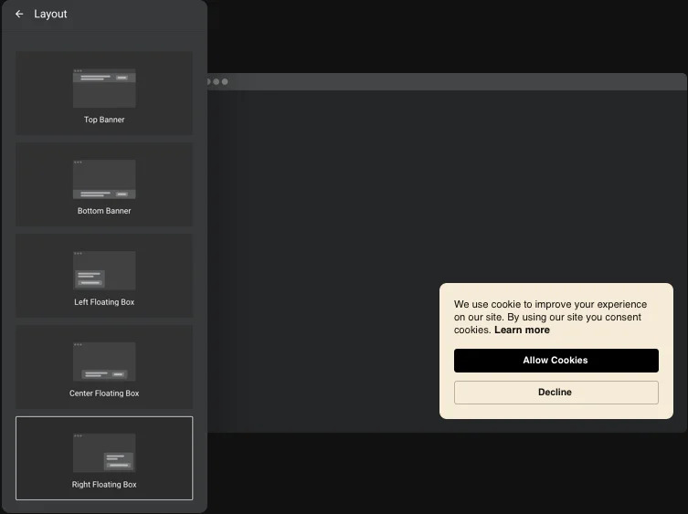
Task: Select the Bottom Banner layout preview icon
Action: coord(104,179)
